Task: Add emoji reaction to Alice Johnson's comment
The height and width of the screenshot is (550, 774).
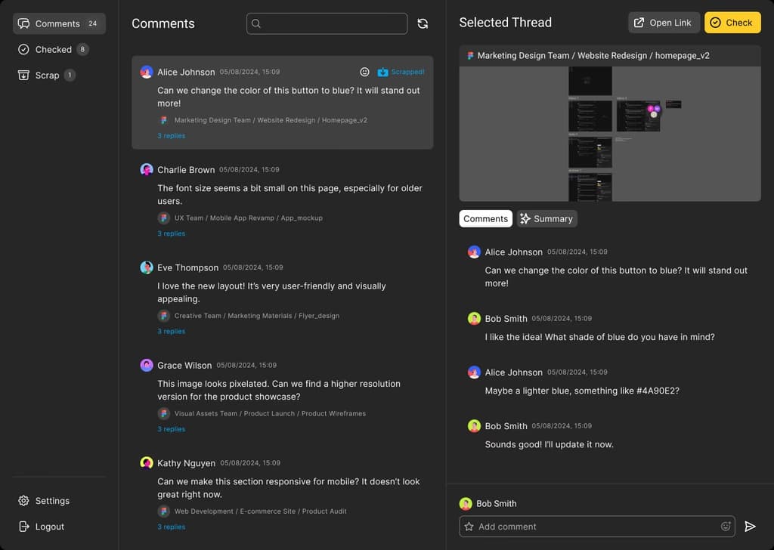Action: pos(364,72)
